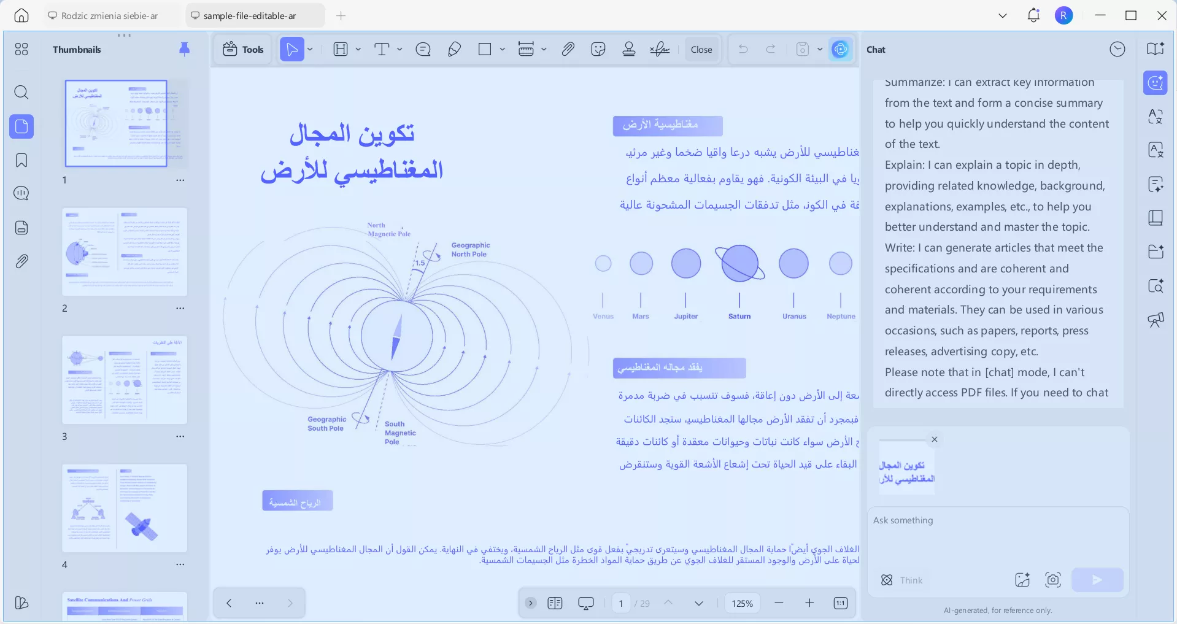Select the Stamp tool
This screenshot has height=624, width=1177.
pyautogui.click(x=629, y=49)
